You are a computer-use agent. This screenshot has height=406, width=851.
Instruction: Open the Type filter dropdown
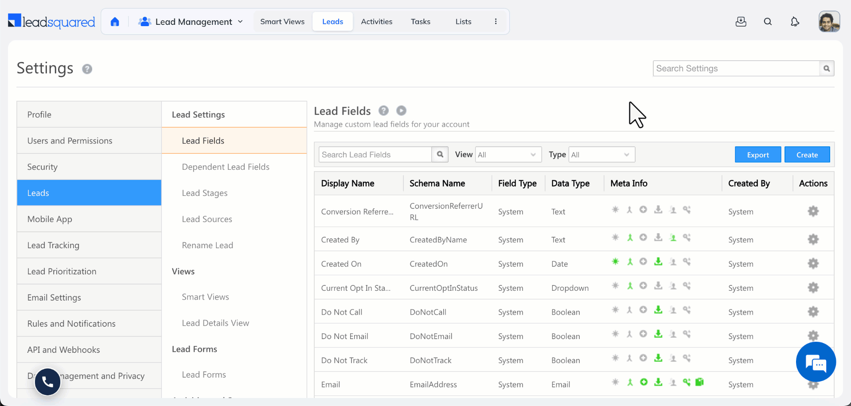tap(601, 154)
